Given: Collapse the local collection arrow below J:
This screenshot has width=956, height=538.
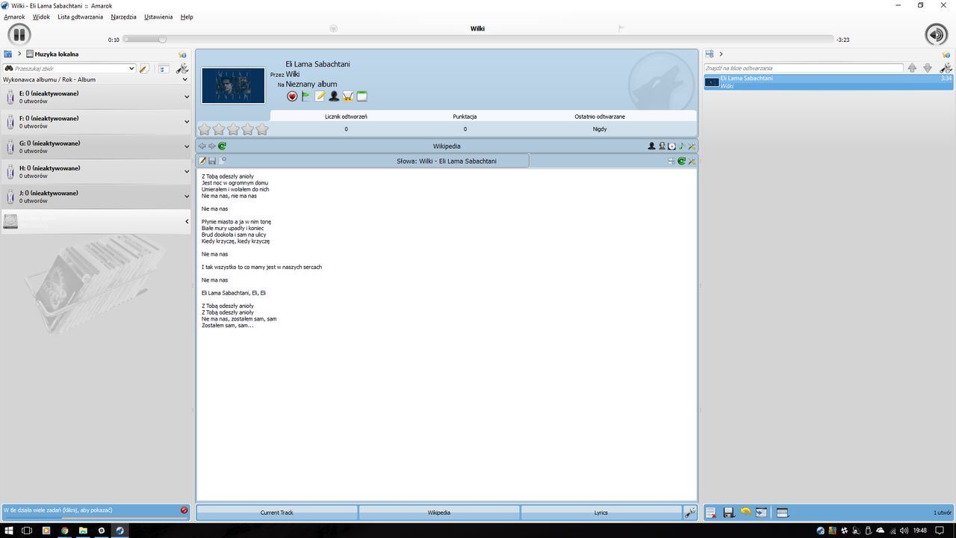Looking at the screenshot, I should tap(187, 221).
